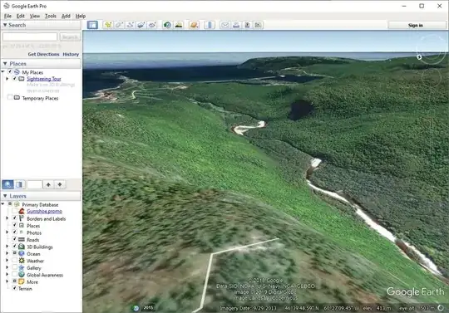Click the panel toggle button beside the magnifier
Screen dimensions: 449x313
coord(19,184)
